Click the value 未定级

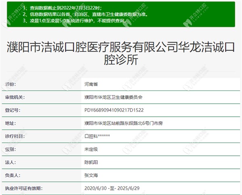tap(91, 149)
